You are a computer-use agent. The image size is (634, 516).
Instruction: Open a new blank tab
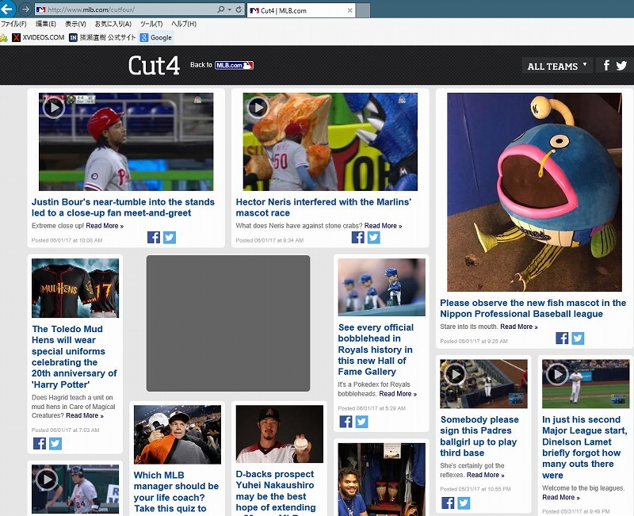coord(363,10)
